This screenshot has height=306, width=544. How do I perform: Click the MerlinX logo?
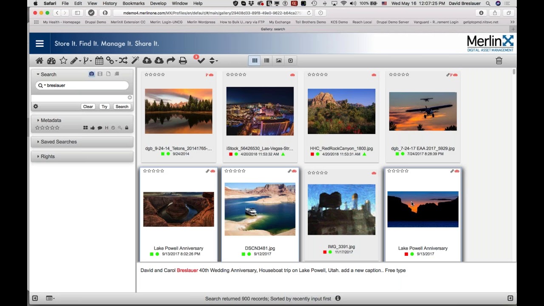(x=490, y=43)
